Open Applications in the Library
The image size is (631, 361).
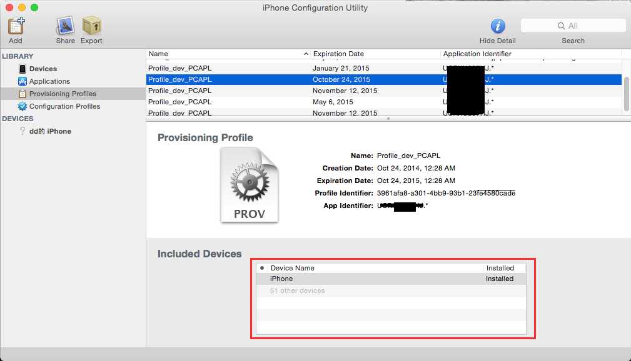pyautogui.click(x=49, y=81)
